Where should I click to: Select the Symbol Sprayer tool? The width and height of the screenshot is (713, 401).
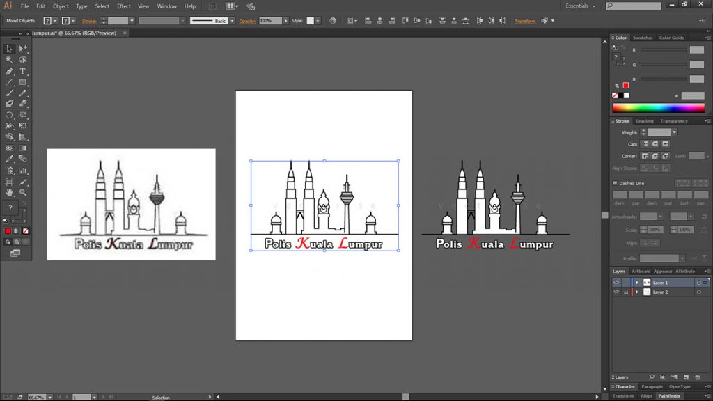[9, 171]
